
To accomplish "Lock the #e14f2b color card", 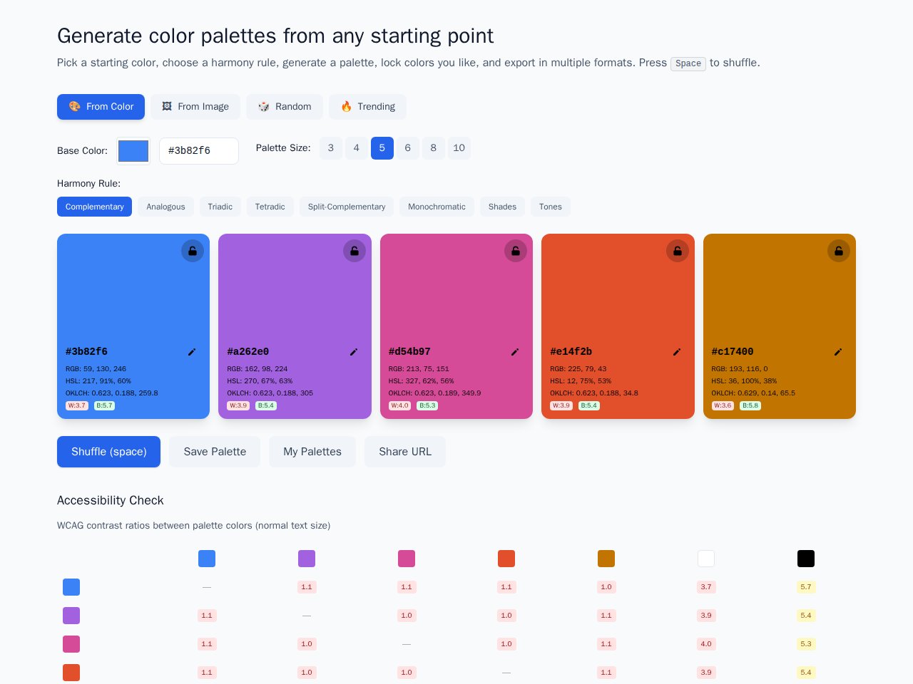I will click(678, 251).
